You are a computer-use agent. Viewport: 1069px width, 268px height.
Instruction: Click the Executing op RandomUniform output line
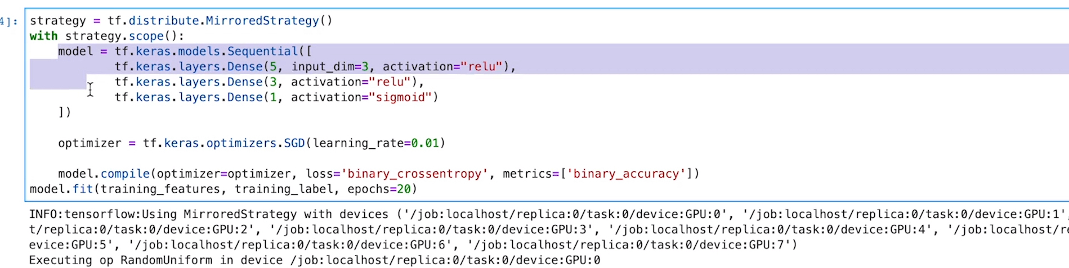pos(314,261)
